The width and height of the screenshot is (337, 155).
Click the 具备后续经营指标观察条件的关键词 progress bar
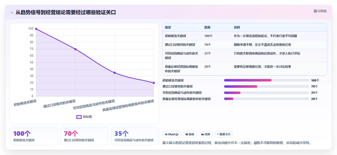267,99
